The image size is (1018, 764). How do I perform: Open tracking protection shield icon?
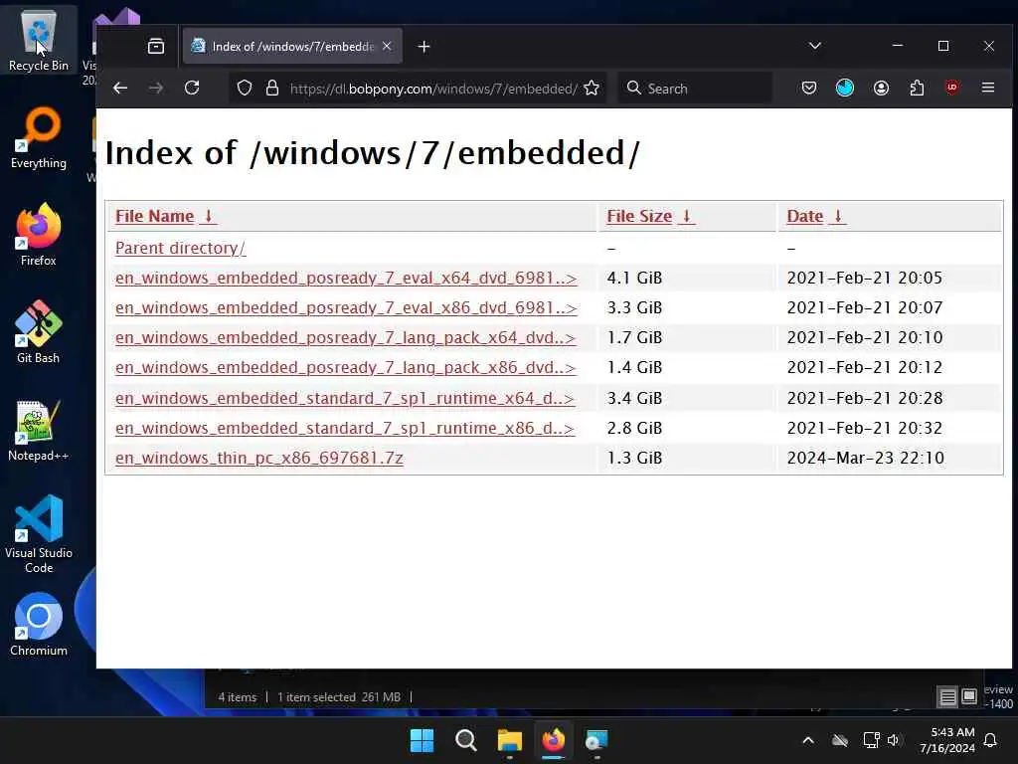click(245, 88)
